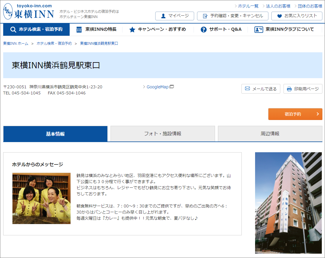This screenshot has width=325, height=258.
Task: Click the 東横INN横浜鶴見駅東口 breadcrumb
Action: (x=99, y=43)
